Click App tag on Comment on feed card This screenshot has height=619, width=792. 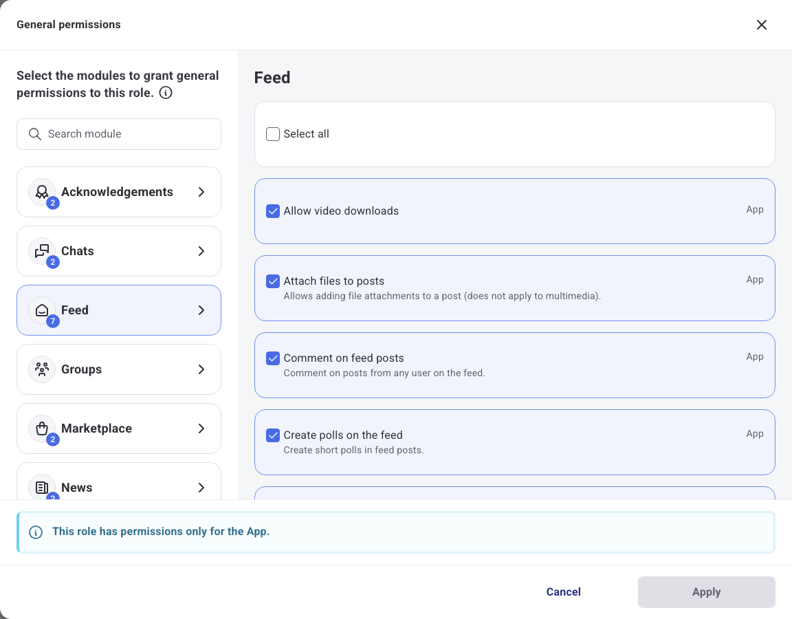[x=755, y=357]
